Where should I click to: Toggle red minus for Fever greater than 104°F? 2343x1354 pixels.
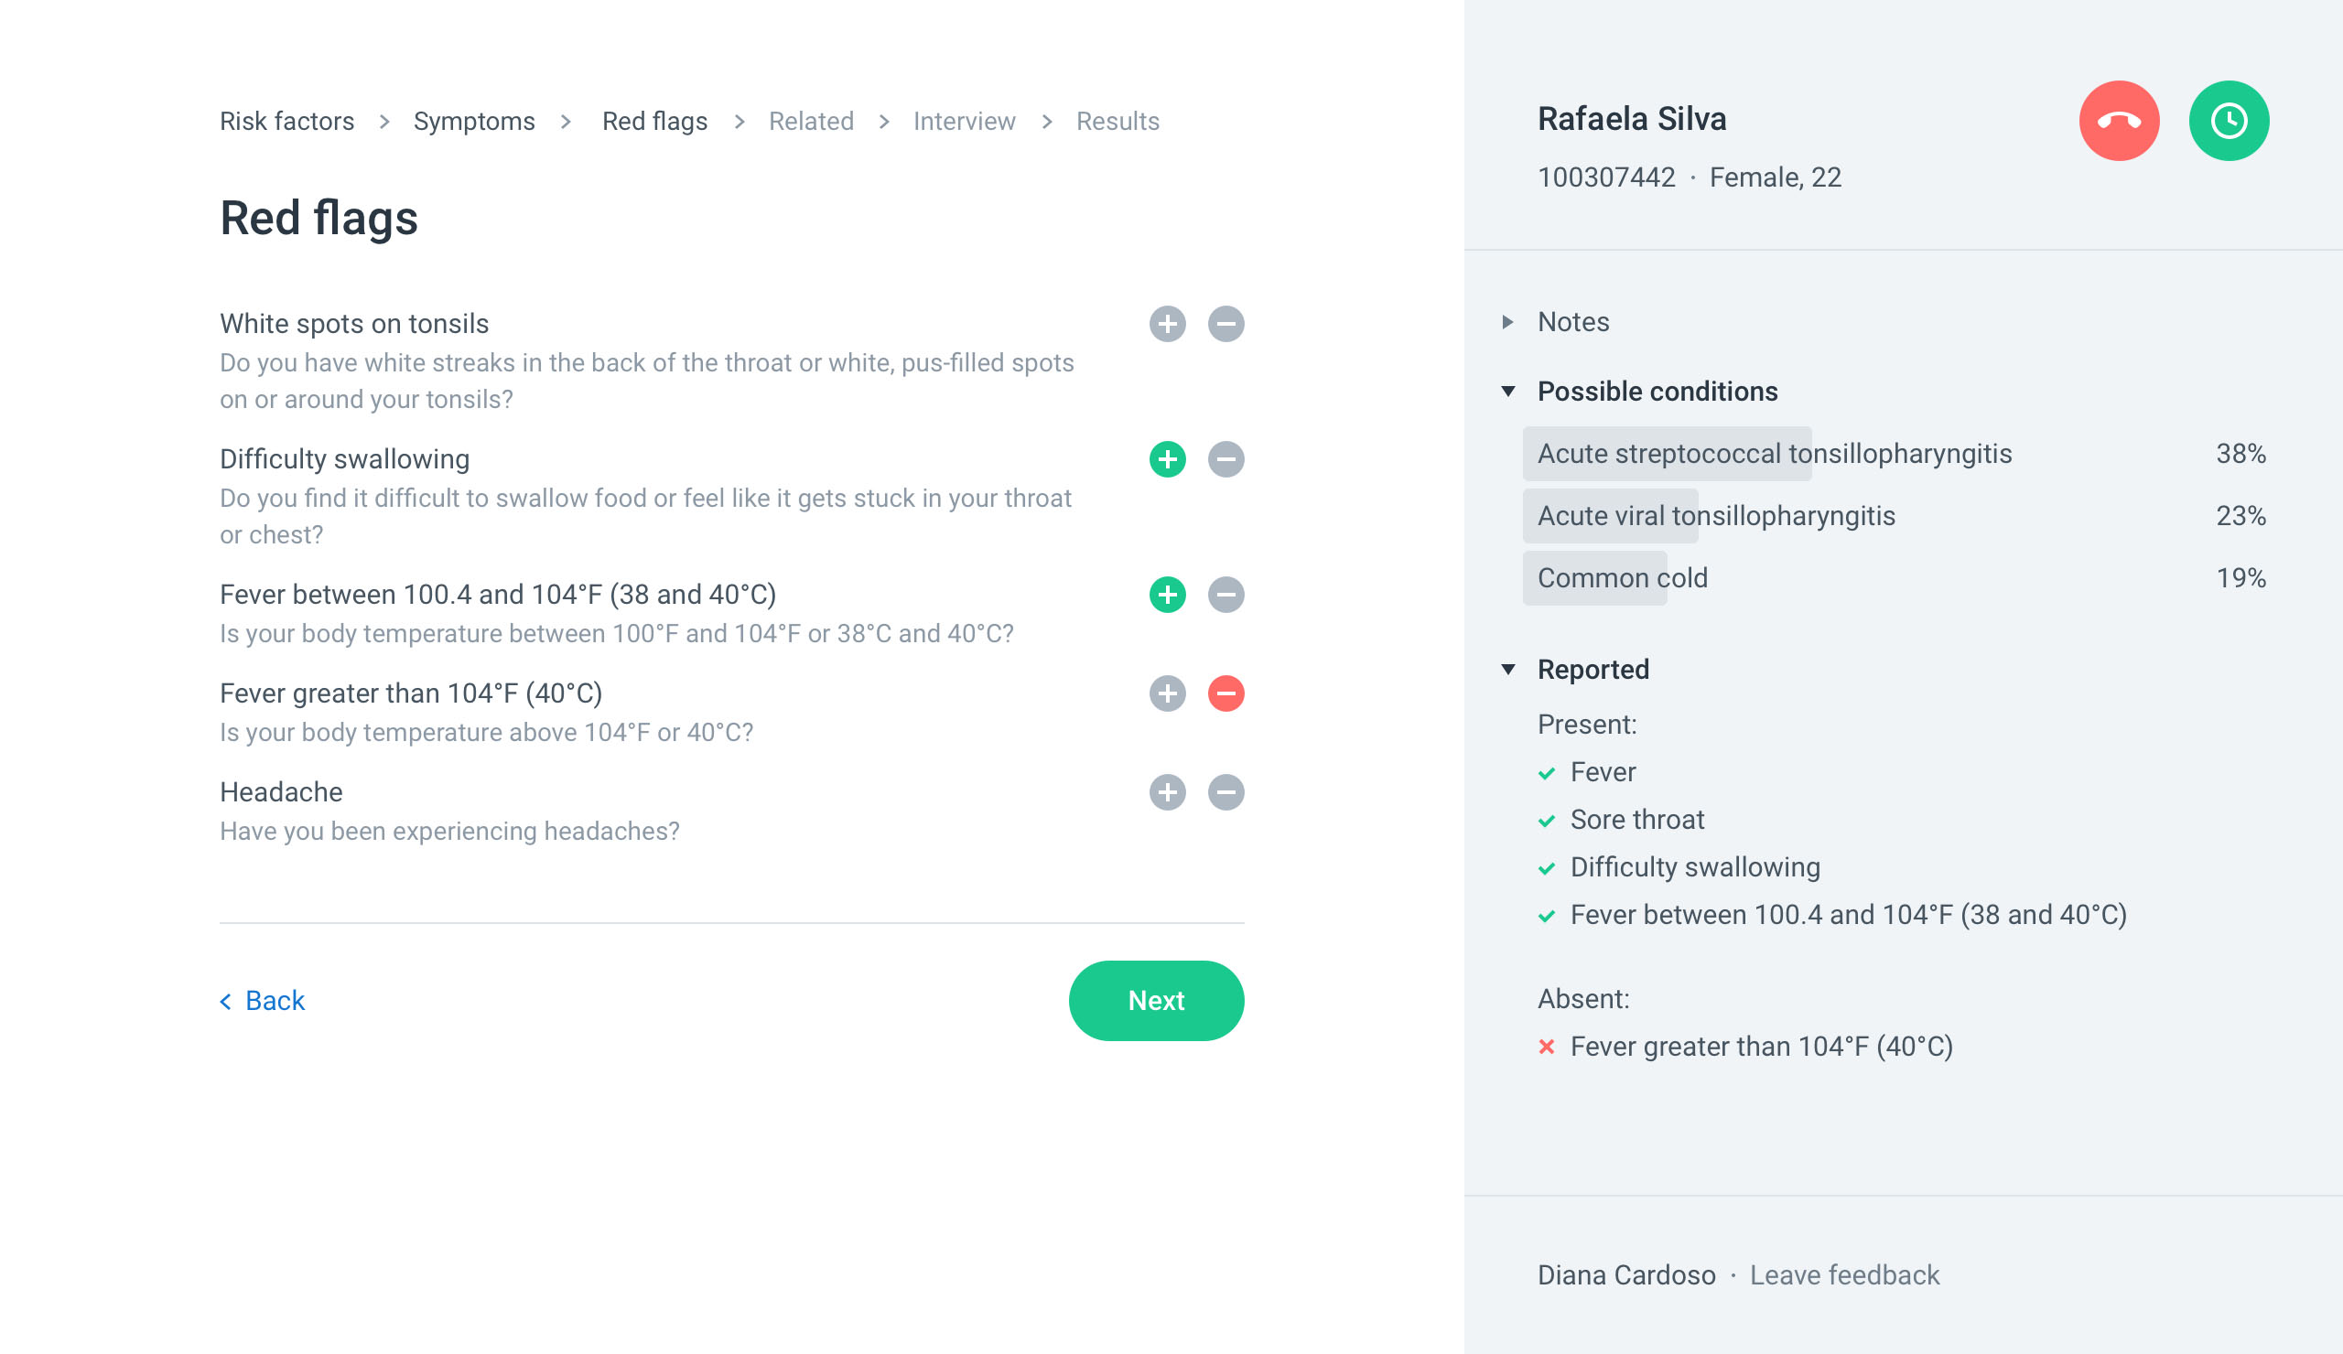click(x=1225, y=693)
